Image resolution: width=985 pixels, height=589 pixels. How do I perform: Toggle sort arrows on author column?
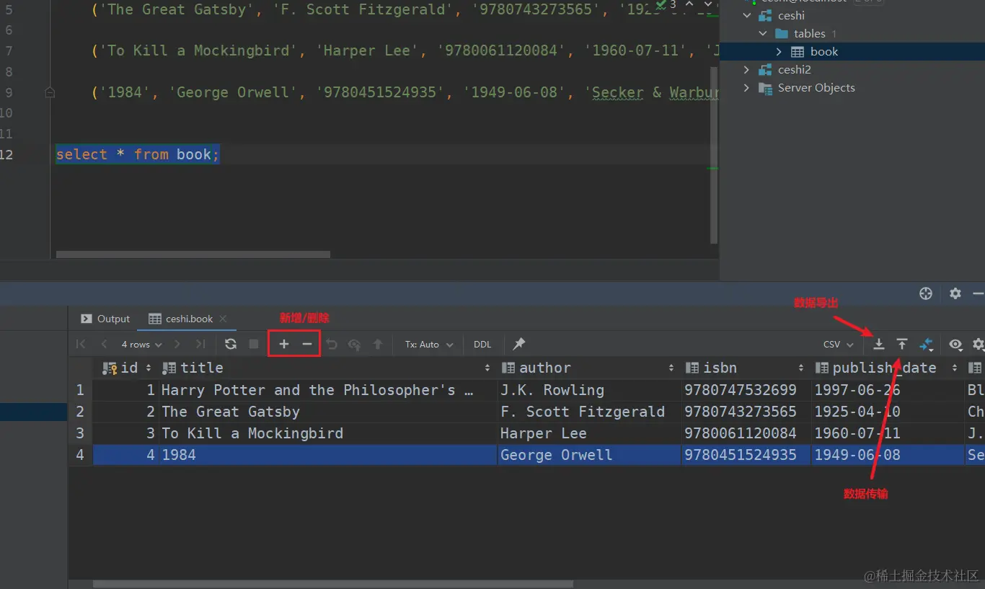[x=671, y=368]
